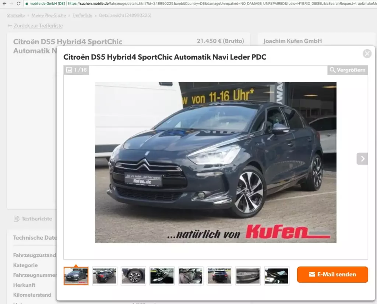The image size is (377, 304).
Task: Advance to next photo with right arrow
Action: tap(362, 159)
